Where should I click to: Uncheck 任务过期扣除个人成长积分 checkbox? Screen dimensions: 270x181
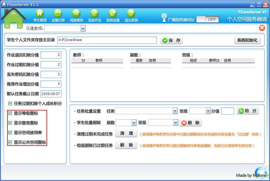coord(10,103)
